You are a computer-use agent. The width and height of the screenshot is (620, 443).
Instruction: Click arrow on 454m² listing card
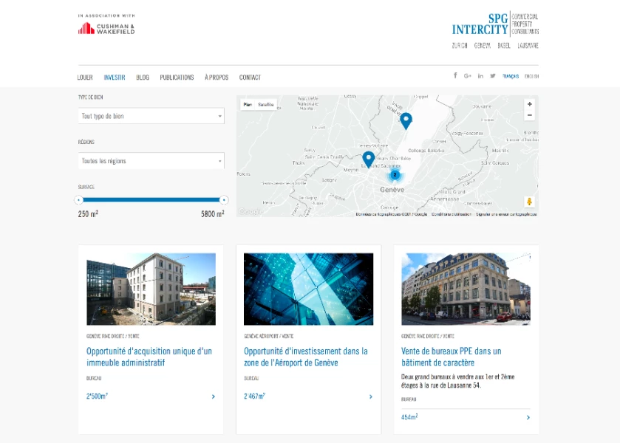pyautogui.click(x=528, y=417)
